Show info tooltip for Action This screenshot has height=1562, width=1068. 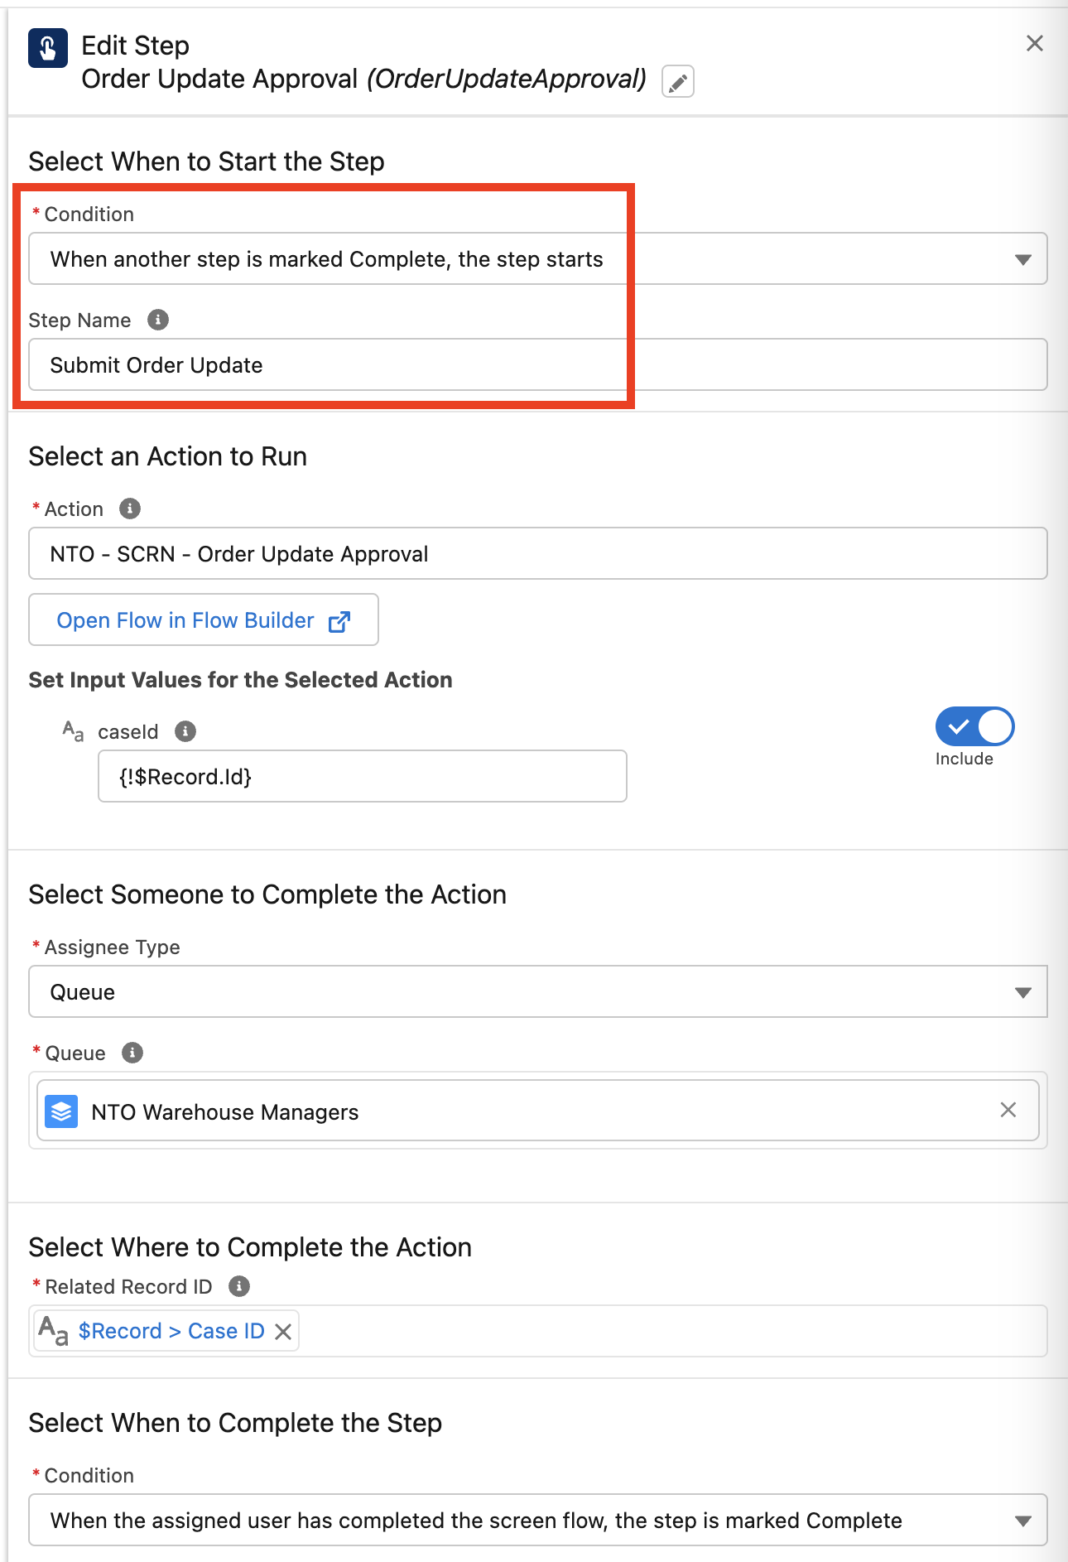tap(130, 509)
